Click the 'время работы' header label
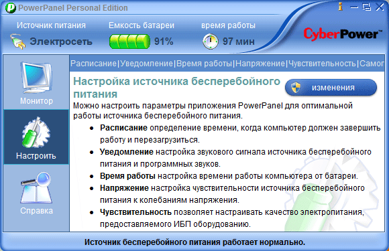Viewport: 389px width, 251px height. [x=228, y=25]
